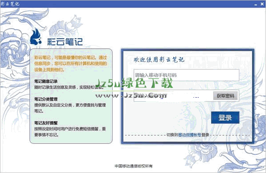The image size is (266, 173).
Task: Focus the password input field
Action: click(x=173, y=96)
